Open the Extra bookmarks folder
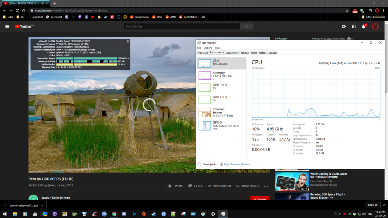Screen dimensions: 388x218 [x=8, y=17]
